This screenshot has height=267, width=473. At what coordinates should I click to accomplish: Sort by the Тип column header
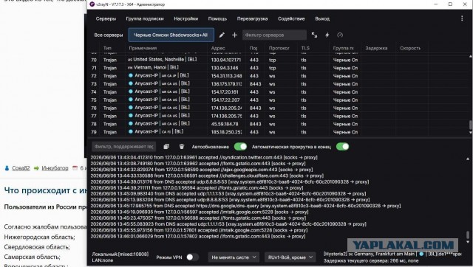(x=107, y=48)
